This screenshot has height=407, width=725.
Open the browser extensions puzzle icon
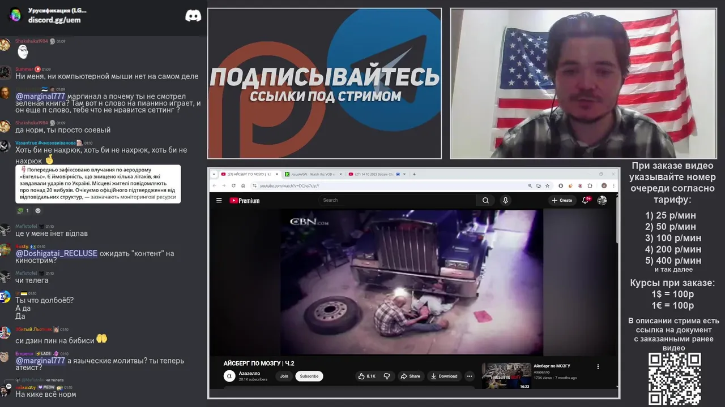(590, 185)
